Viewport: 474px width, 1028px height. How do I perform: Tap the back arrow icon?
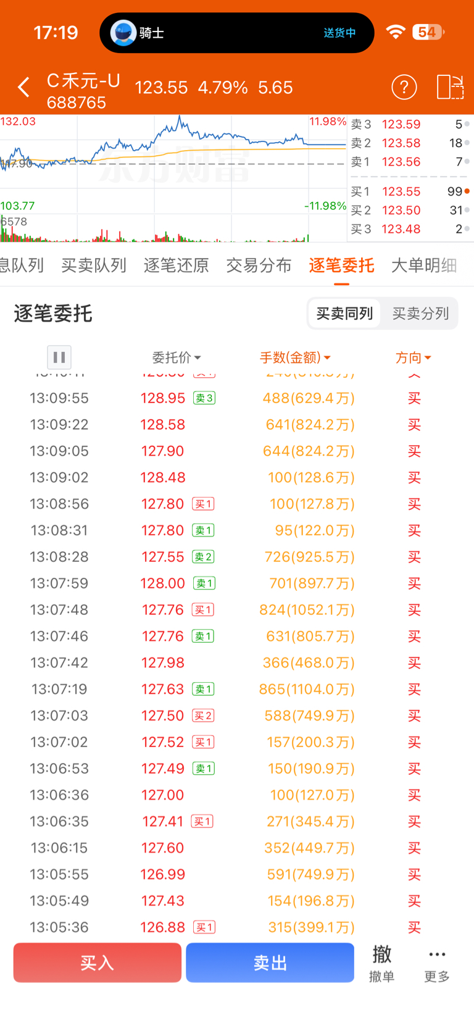coord(23,88)
